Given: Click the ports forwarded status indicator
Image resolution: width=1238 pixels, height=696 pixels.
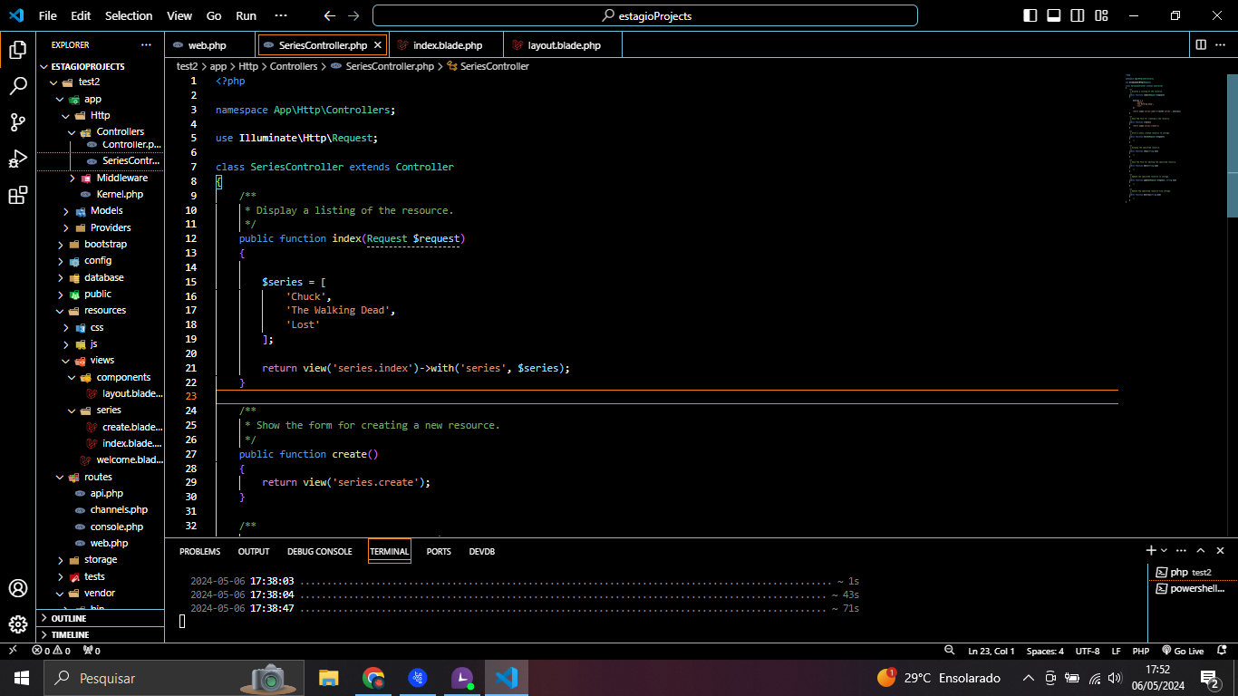Looking at the screenshot, I should click(92, 651).
